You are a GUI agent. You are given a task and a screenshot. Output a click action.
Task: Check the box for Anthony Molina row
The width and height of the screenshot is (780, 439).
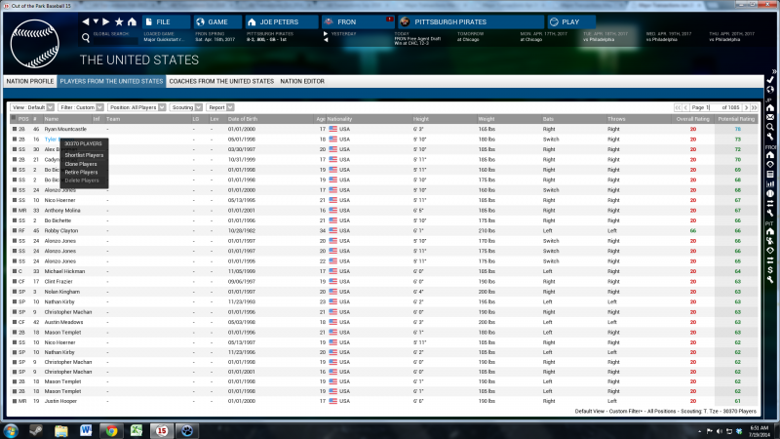[x=15, y=211]
